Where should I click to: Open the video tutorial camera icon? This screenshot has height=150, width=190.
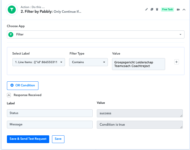(x=178, y=9)
